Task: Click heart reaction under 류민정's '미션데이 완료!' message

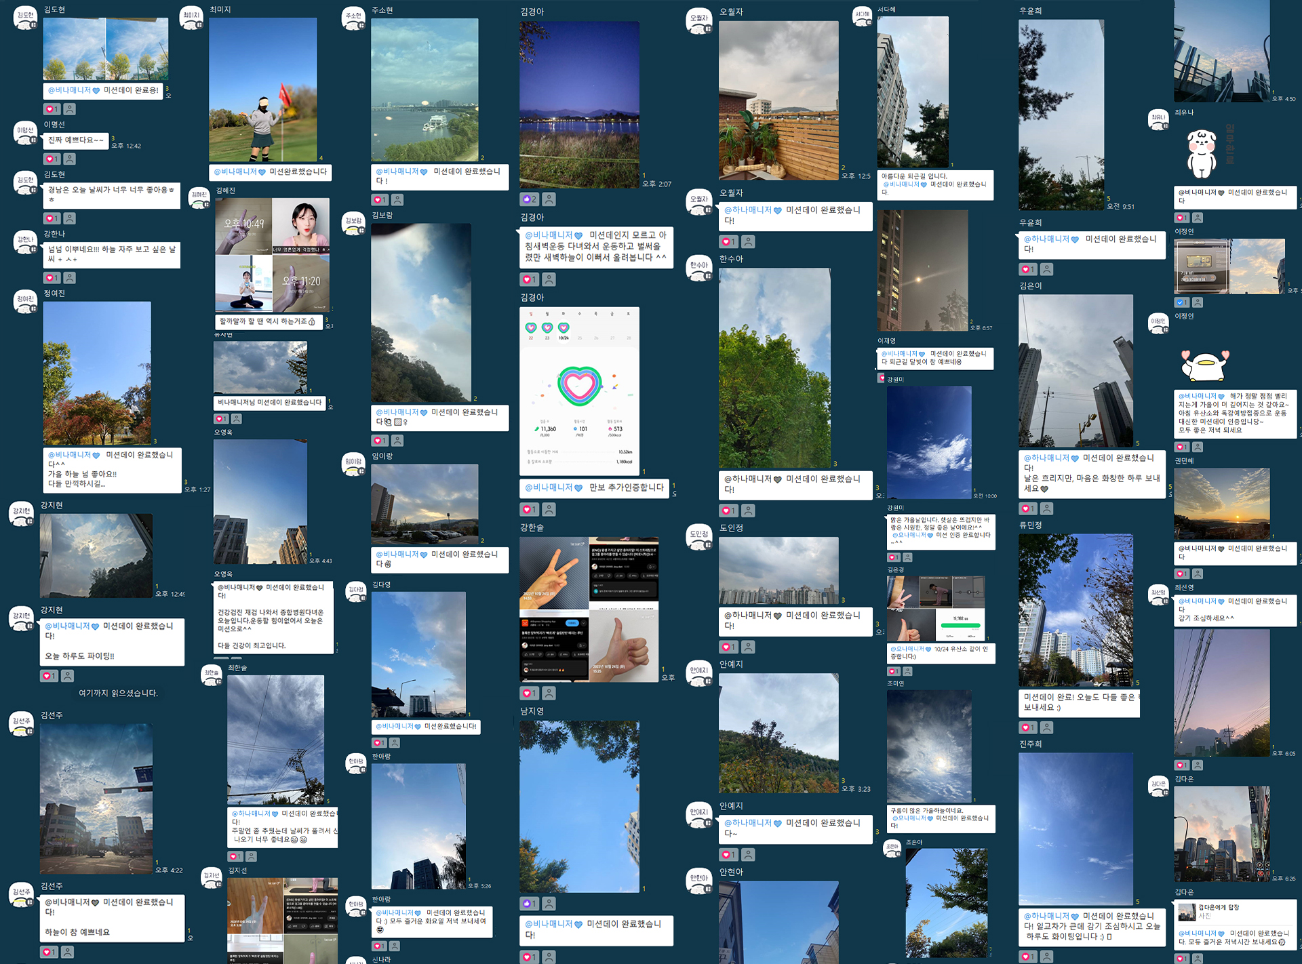Action: 1029,727
